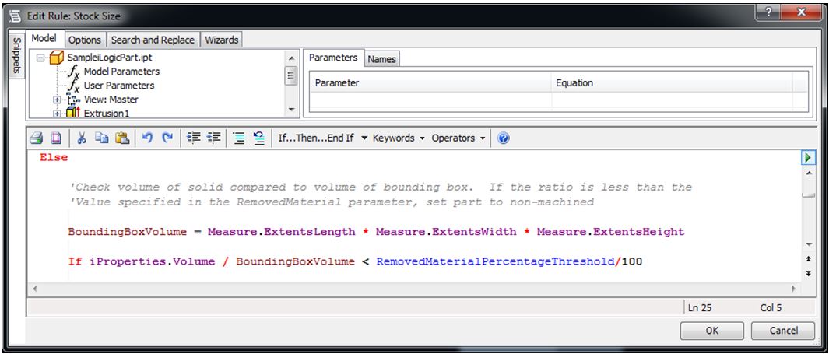Image resolution: width=829 pixels, height=354 pixels.
Task: Switch to the Names tab
Action: click(381, 59)
